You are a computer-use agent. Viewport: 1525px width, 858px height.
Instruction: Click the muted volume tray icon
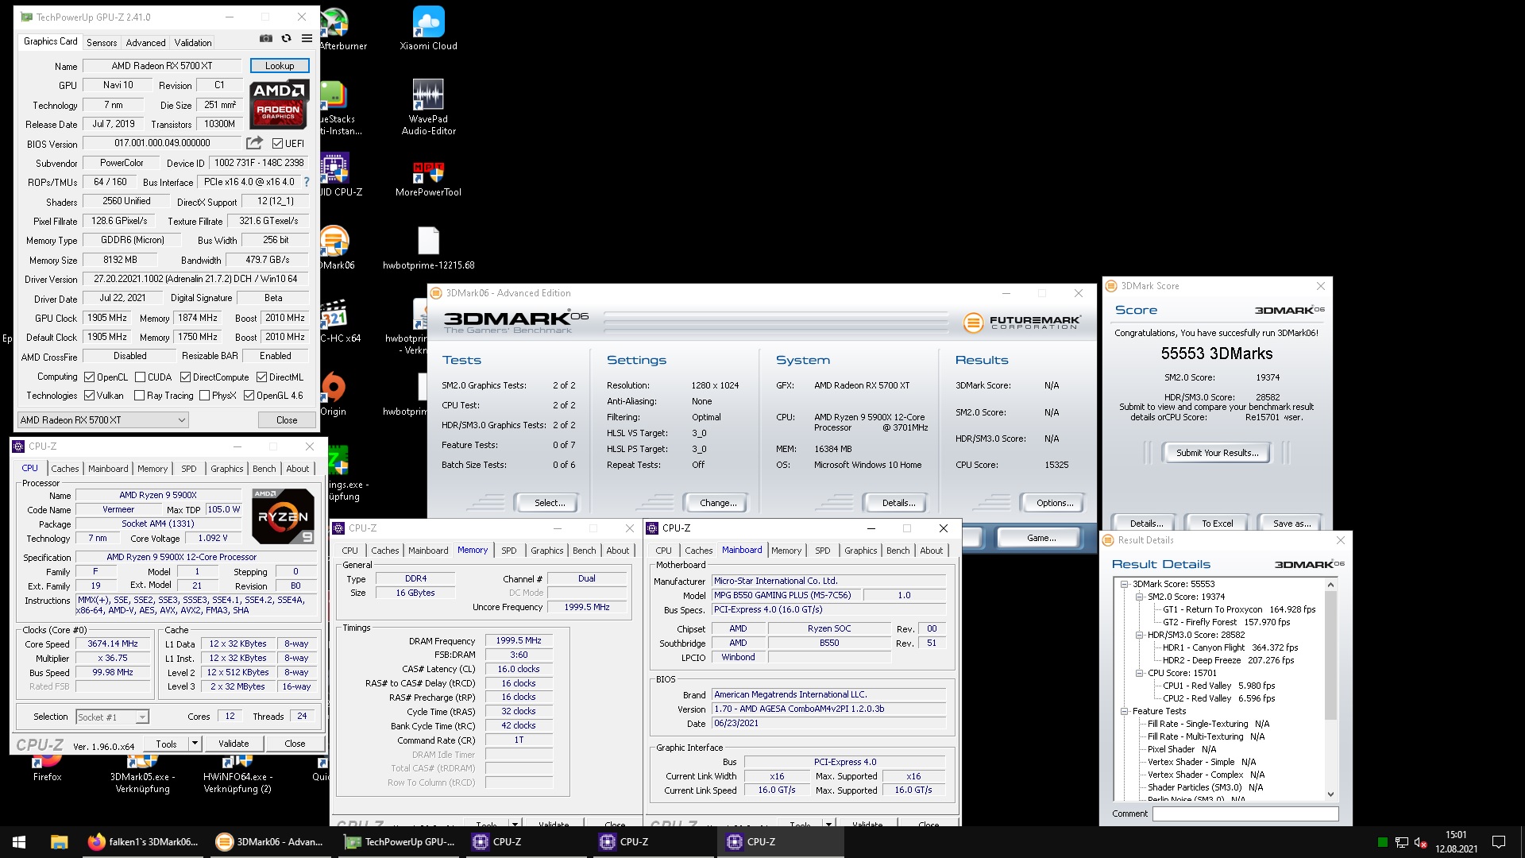[x=1421, y=842]
